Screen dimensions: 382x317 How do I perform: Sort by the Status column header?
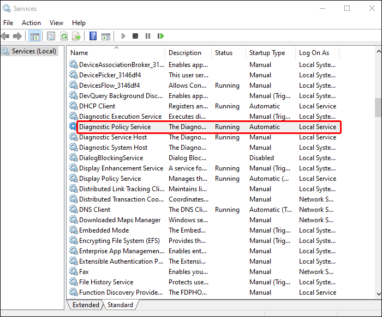click(229, 53)
